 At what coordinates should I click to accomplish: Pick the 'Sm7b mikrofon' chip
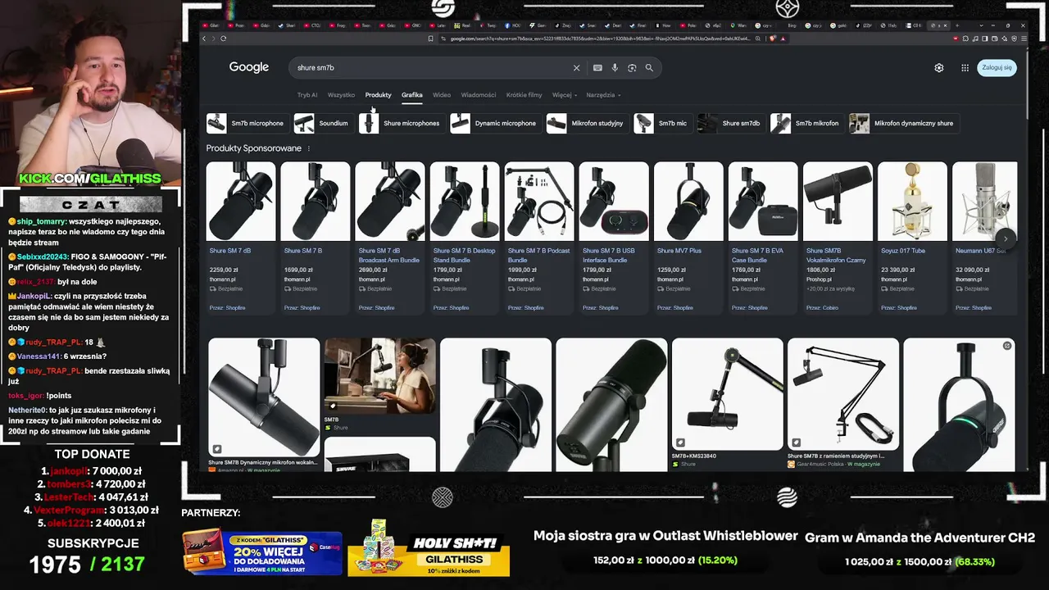tap(806, 124)
